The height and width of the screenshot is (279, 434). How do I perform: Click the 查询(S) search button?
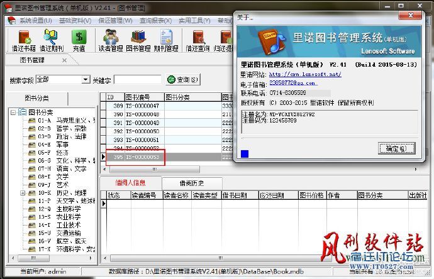pyautogui.click(x=182, y=80)
